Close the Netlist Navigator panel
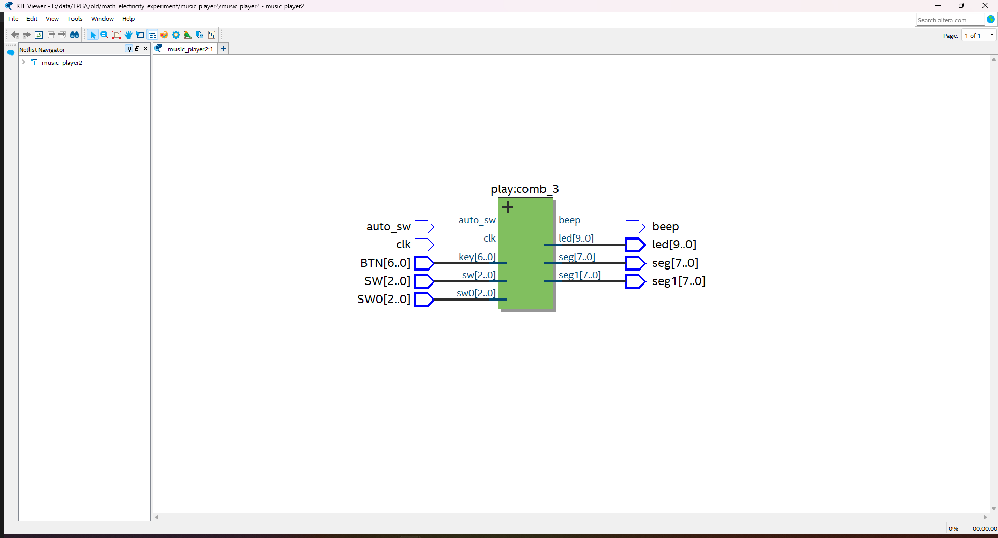Screen dimensions: 998x538 145,49
